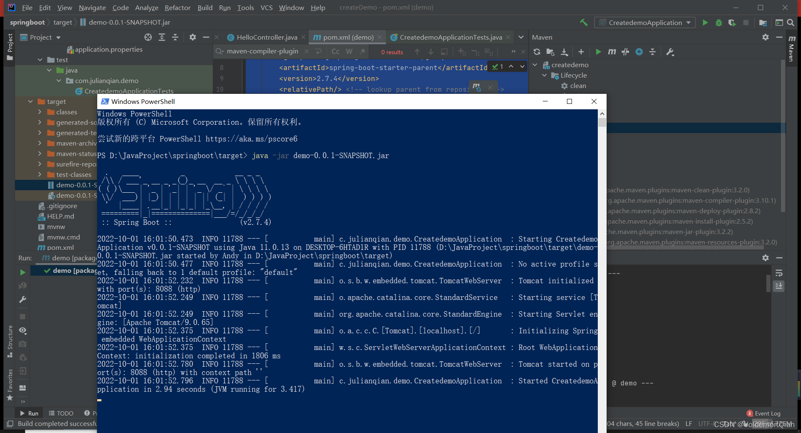
Task: Toggle whole words W in search bar
Action: pos(349,52)
